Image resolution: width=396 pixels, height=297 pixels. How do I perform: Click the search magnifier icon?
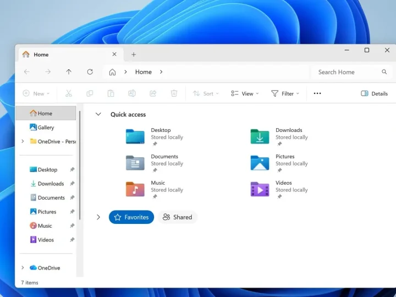(x=384, y=72)
